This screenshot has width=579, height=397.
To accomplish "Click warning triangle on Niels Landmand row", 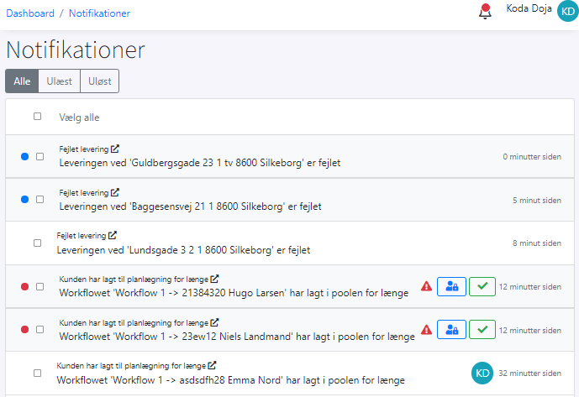I will [x=427, y=330].
